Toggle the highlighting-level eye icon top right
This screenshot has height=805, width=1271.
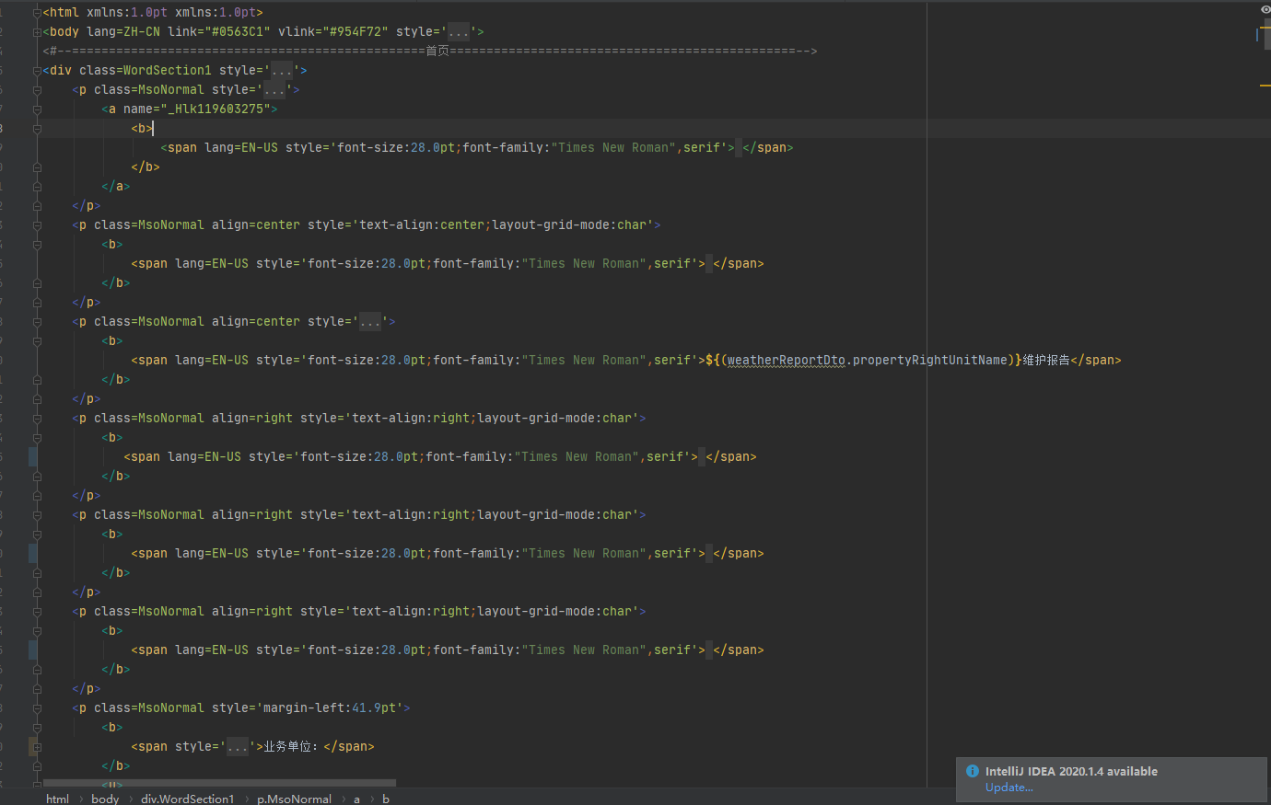1264,8
